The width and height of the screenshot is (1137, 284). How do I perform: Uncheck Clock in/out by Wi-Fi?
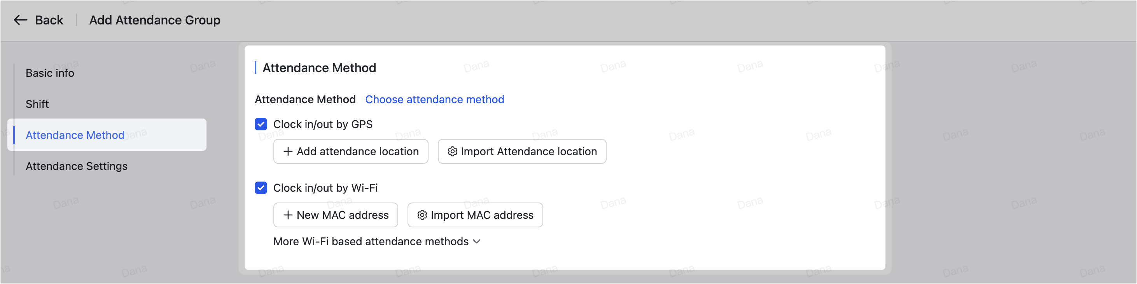point(261,187)
